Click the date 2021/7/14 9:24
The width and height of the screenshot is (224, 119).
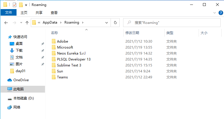[138, 71]
